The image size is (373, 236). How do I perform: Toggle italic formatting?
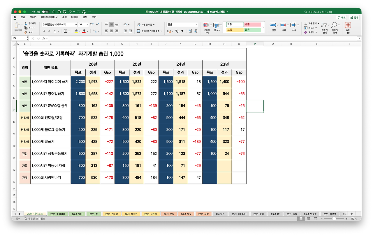point(50,31)
